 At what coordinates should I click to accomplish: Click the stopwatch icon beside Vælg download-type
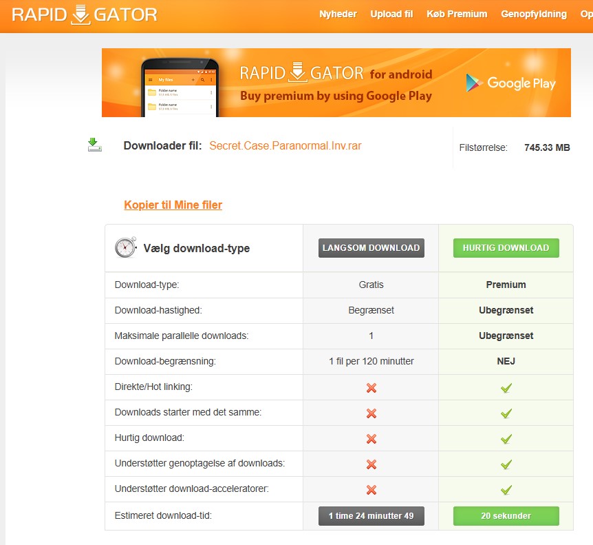click(x=125, y=248)
